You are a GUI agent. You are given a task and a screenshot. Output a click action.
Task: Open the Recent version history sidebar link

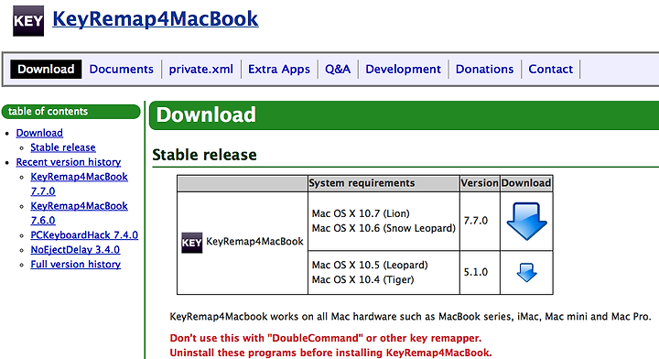click(x=69, y=162)
